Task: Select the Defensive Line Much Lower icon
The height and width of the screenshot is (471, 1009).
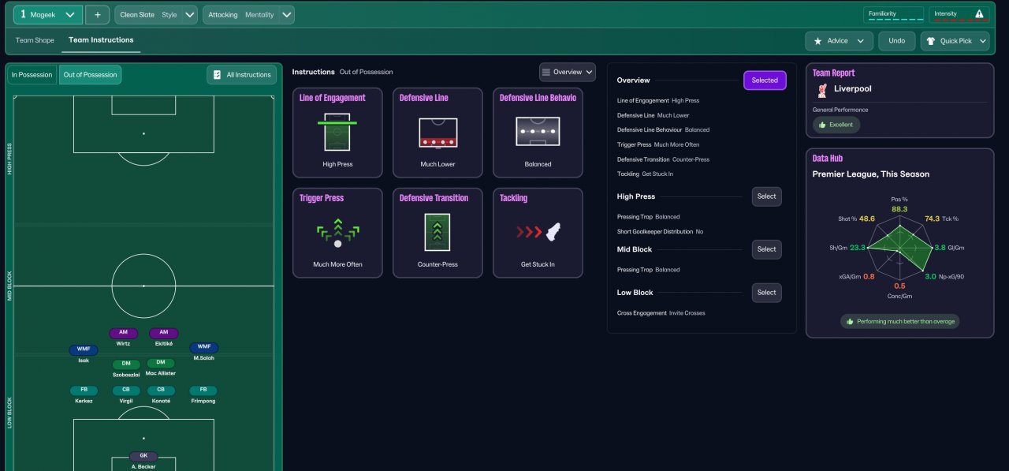Action: click(x=437, y=133)
